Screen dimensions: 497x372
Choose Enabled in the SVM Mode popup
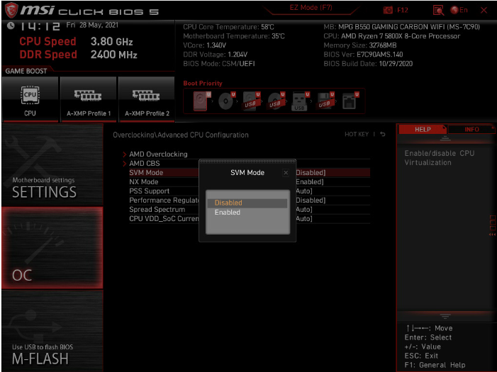pos(247,213)
